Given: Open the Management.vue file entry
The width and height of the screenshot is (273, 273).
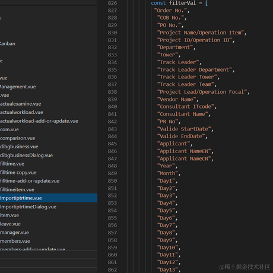Looking at the screenshot, I should [x=18, y=87].
